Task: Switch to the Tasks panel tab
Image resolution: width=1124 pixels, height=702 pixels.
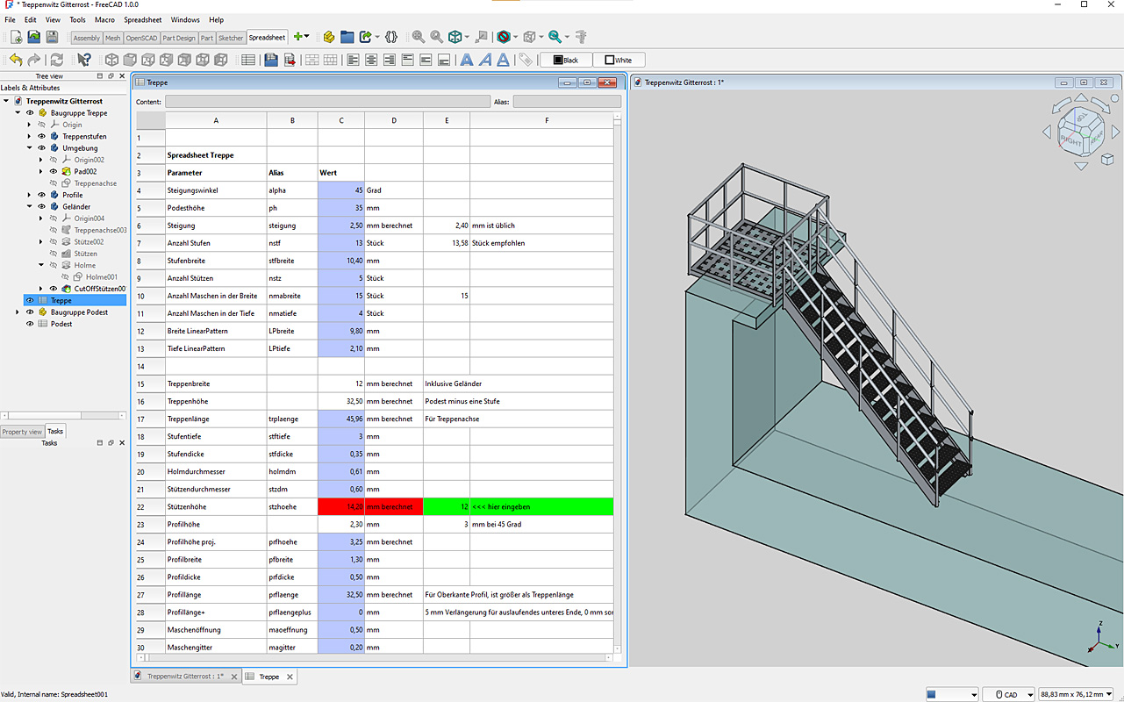Action: (x=55, y=431)
